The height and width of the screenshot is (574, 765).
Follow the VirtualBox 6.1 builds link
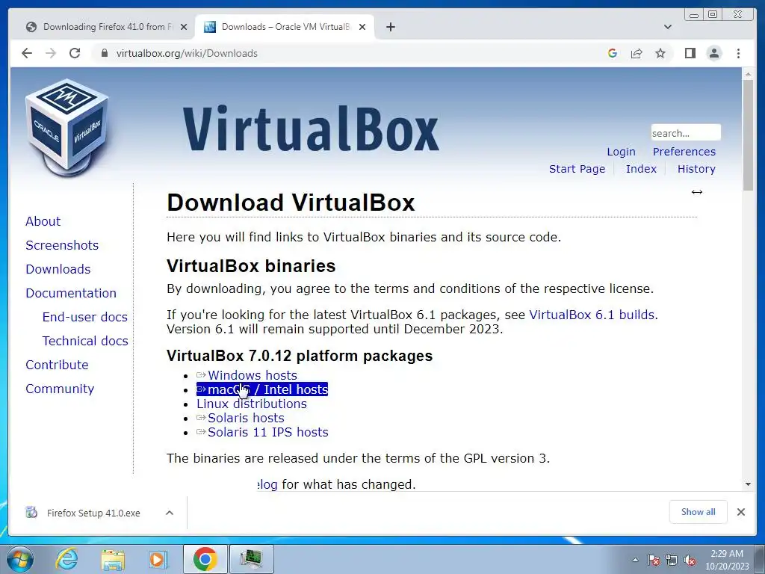click(592, 315)
